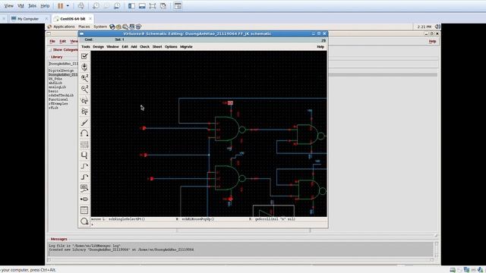Select the wide Wire tool icon
486x273 pixels.
84,177
